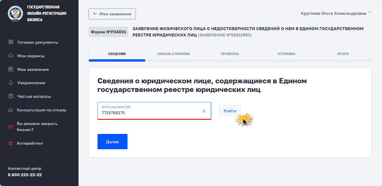This screenshot has width=382, height=186.
Task: Focus the ОГРН или ИНН ЮЛ input field
Action: [149, 111]
